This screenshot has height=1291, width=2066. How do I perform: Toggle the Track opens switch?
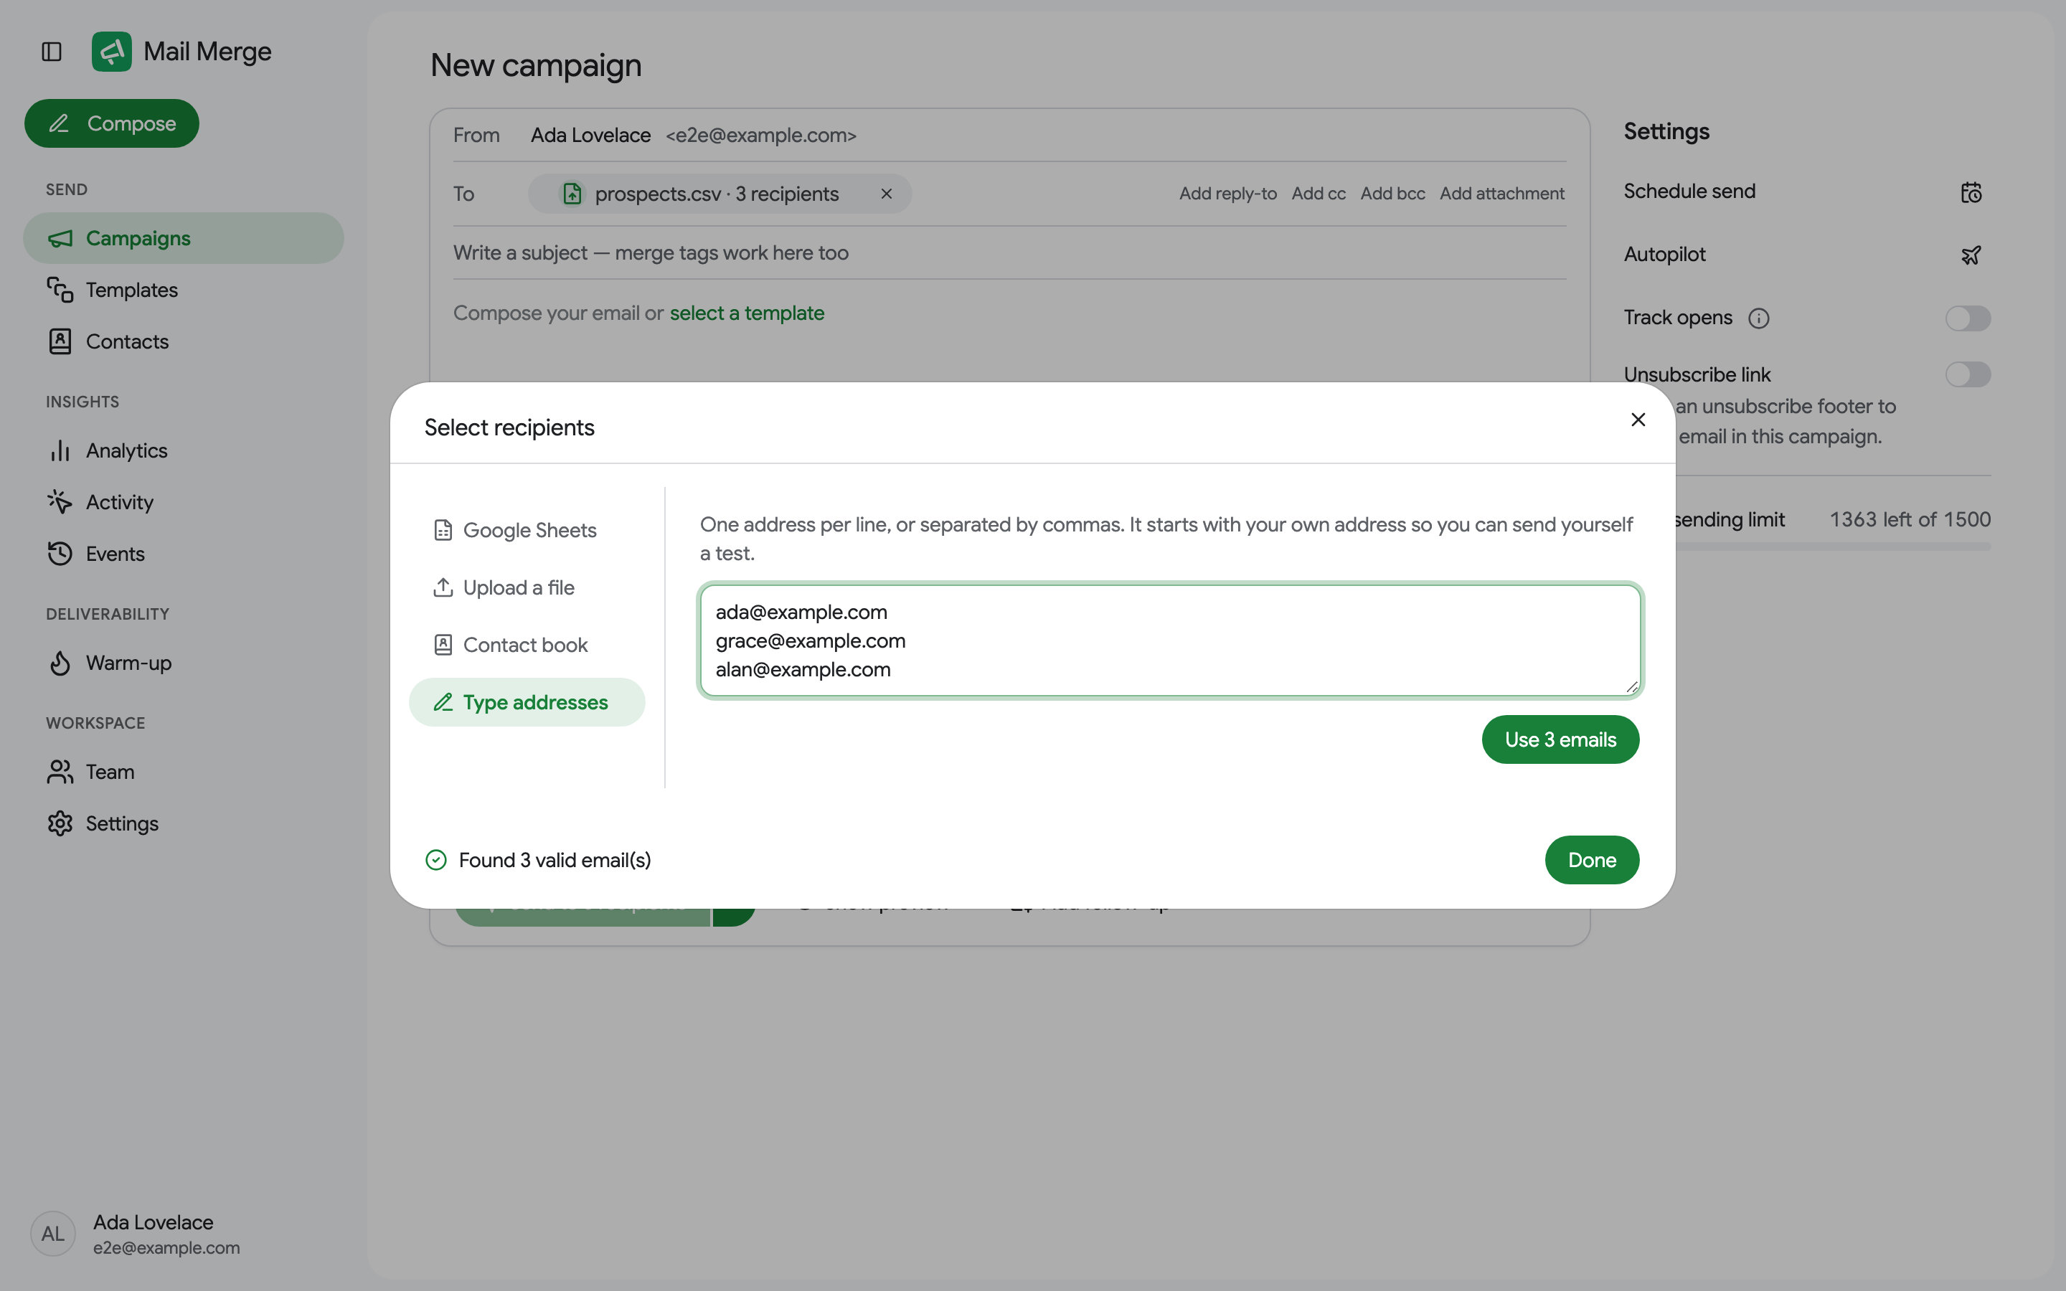[x=1968, y=318]
